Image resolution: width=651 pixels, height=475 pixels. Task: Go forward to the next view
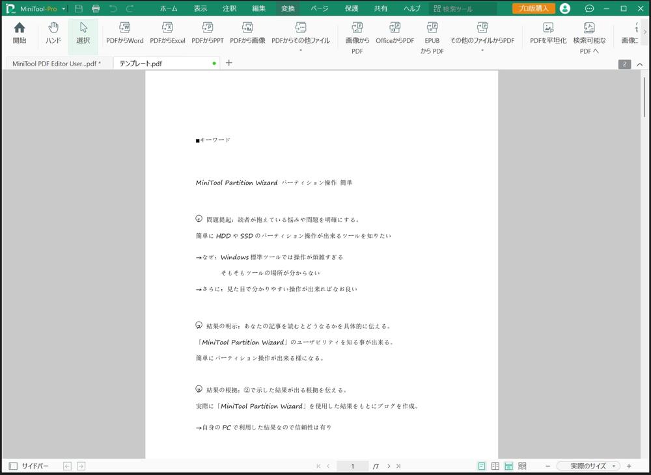click(81, 467)
